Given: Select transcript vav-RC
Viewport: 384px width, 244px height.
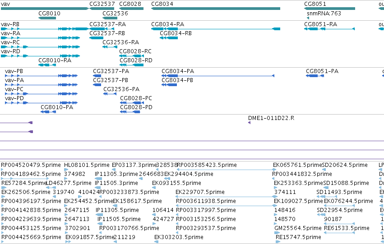Looking at the screenshot, I should 41,47.
